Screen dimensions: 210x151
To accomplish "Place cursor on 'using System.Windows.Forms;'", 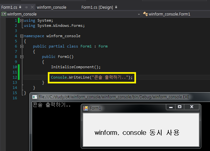I will (x=54, y=26).
